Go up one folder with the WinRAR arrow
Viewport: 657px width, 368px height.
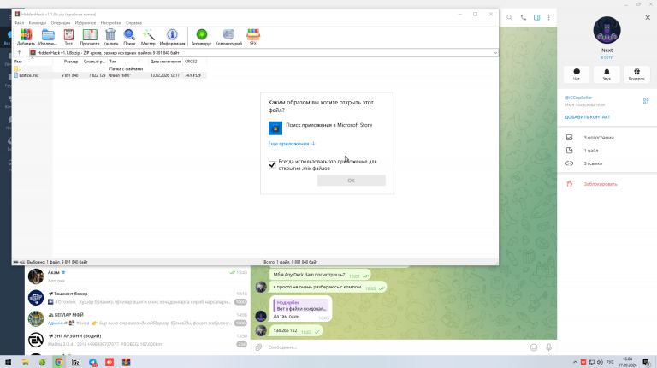19,53
